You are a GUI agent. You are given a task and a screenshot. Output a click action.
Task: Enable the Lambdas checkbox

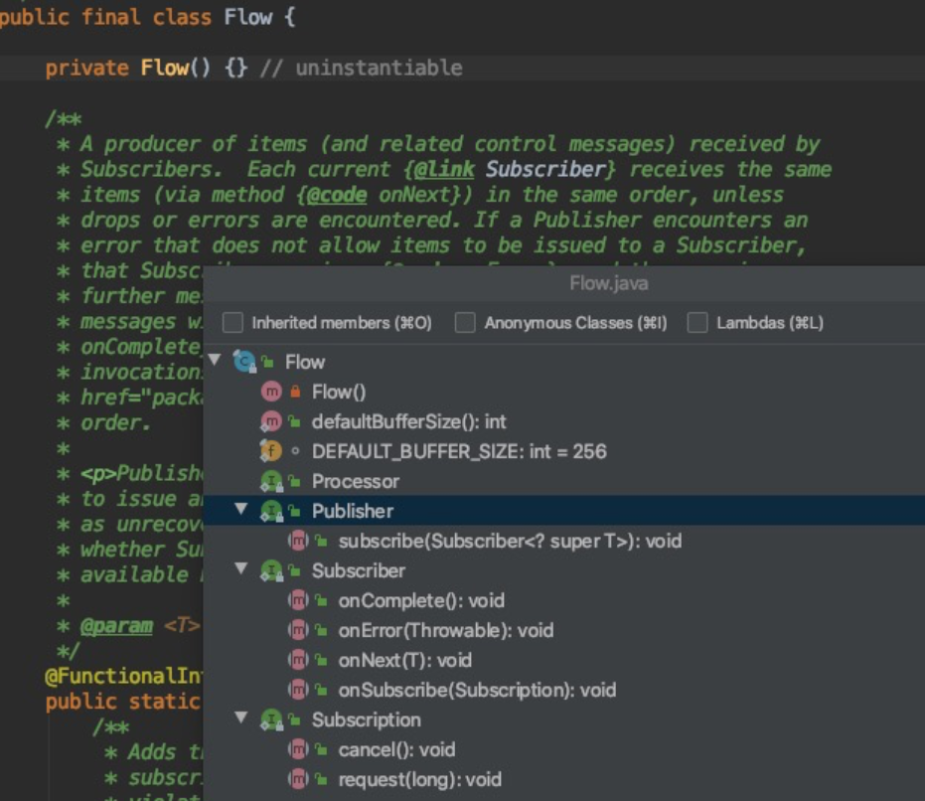coord(697,323)
